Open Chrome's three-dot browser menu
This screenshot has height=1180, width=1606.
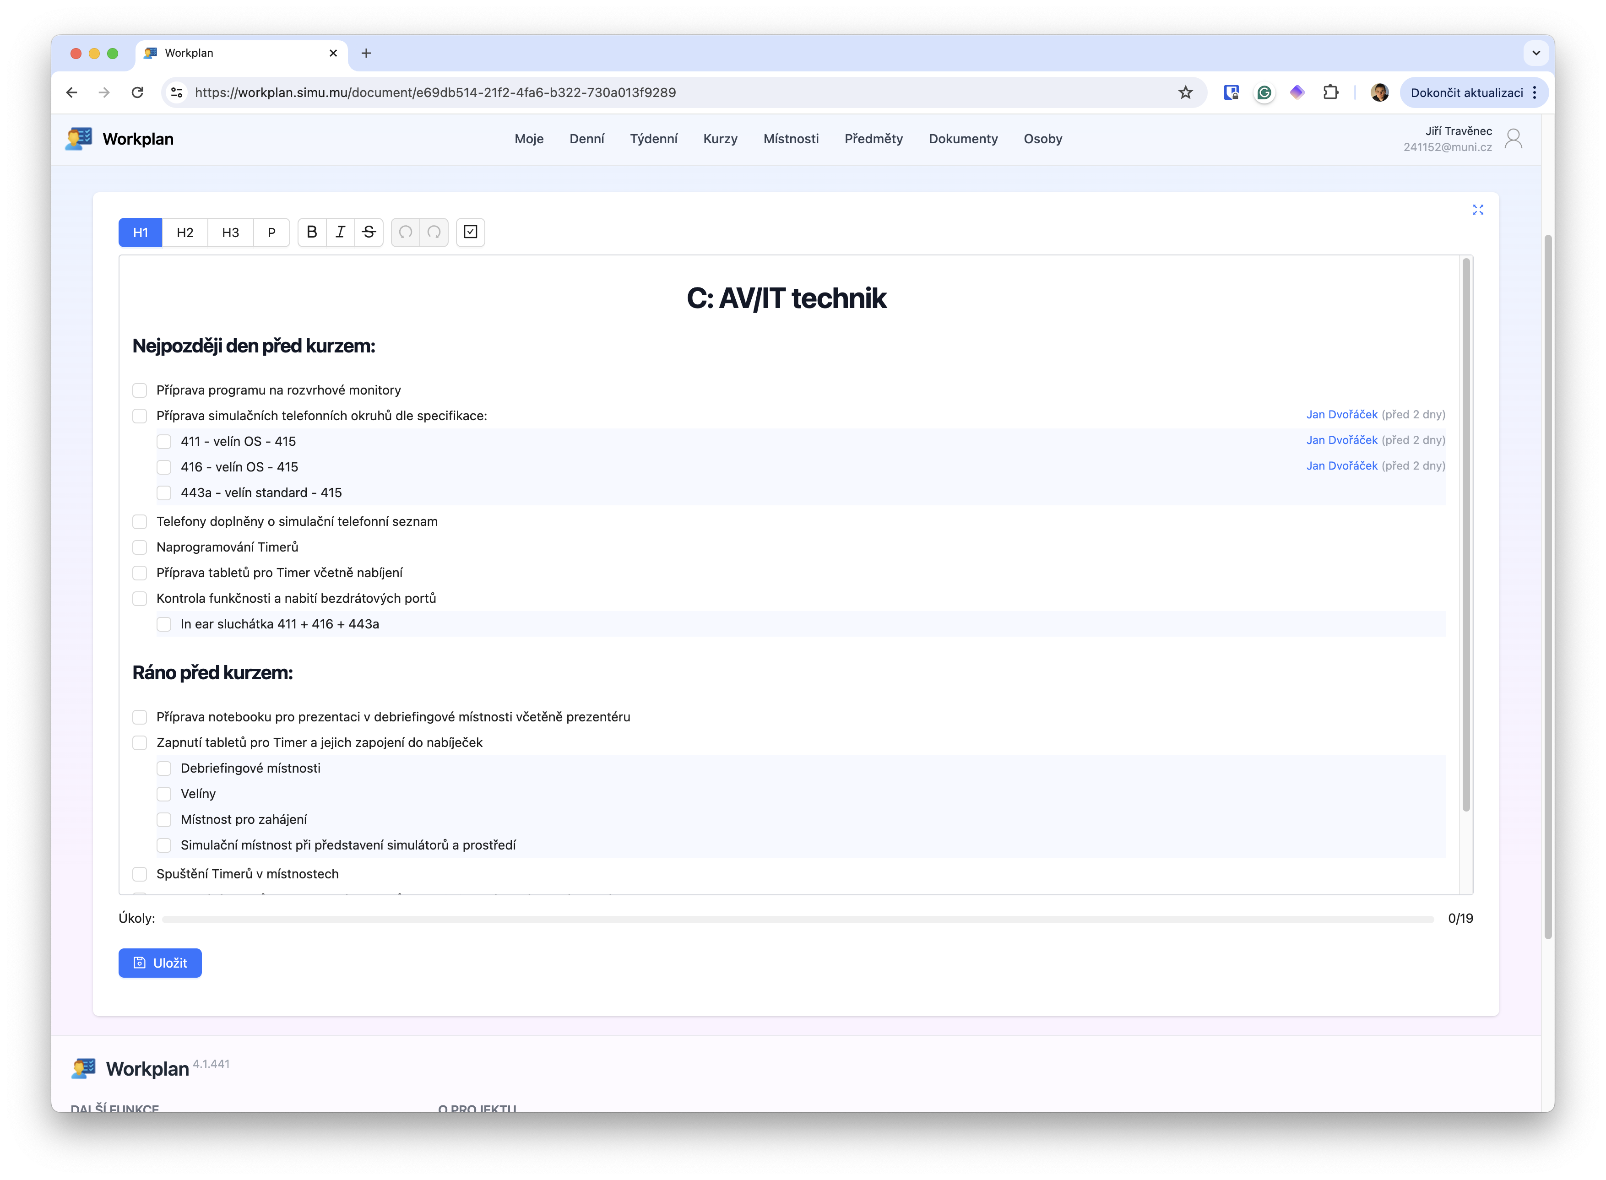click(x=1534, y=92)
